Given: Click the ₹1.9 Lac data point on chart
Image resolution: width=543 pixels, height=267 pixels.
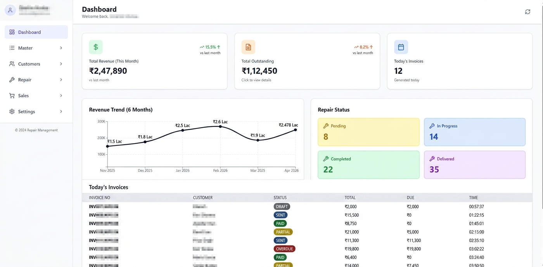Looking at the screenshot, I should tap(258, 140).
